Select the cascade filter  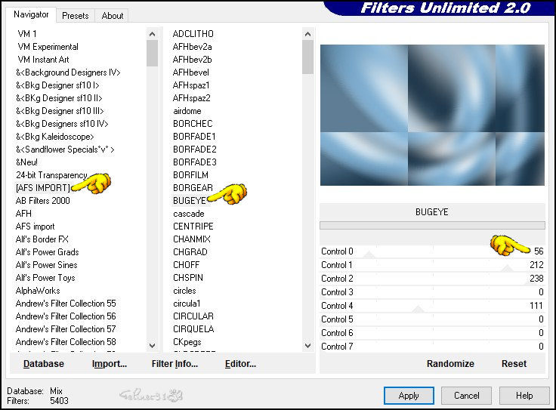coord(189,214)
